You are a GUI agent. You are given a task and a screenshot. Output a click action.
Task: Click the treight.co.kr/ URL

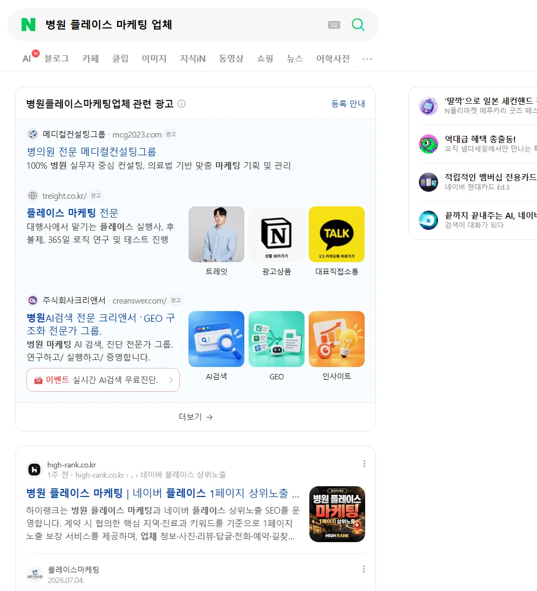[x=64, y=196]
